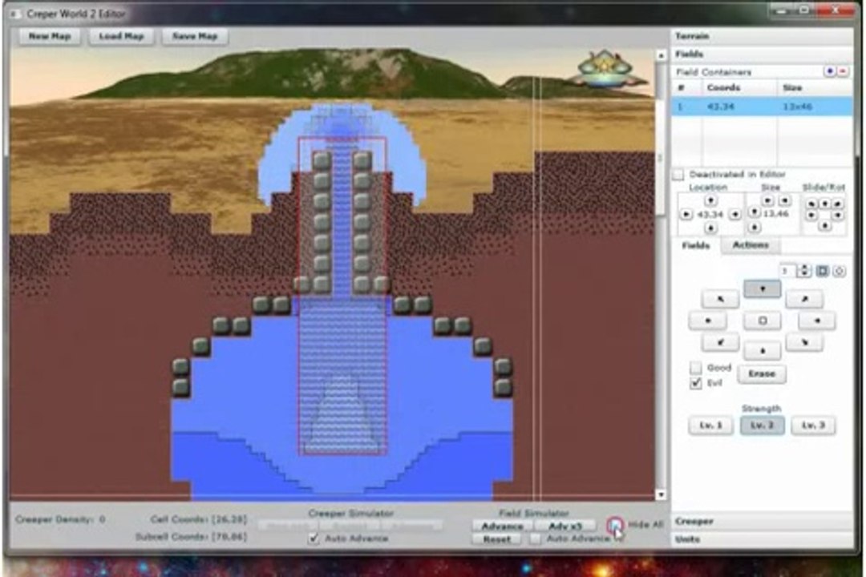This screenshot has height=577, width=866.
Task: Select the bottom-center field direction button
Action: point(763,351)
